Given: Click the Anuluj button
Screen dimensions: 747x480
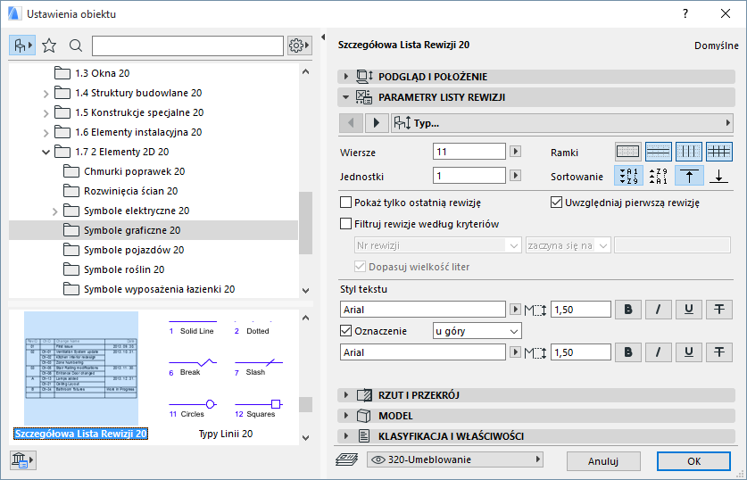Looking at the screenshot, I should tap(603, 461).
